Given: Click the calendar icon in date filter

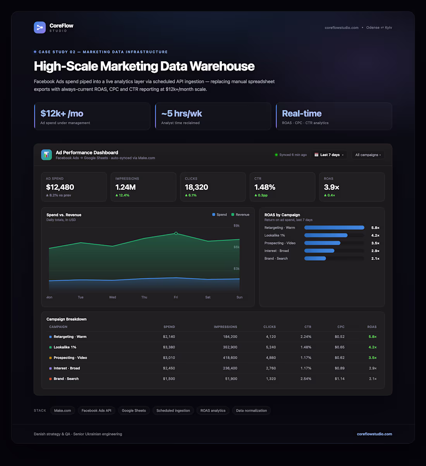Looking at the screenshot, I should point(316,155).
